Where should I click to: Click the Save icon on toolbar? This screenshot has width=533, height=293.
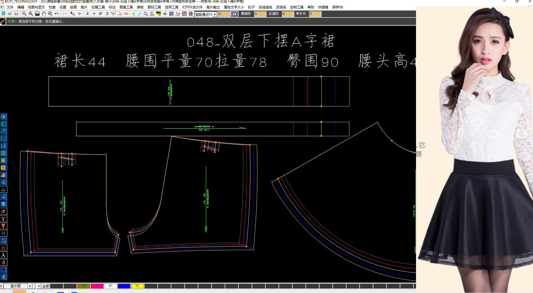click(x=16, y=14)
